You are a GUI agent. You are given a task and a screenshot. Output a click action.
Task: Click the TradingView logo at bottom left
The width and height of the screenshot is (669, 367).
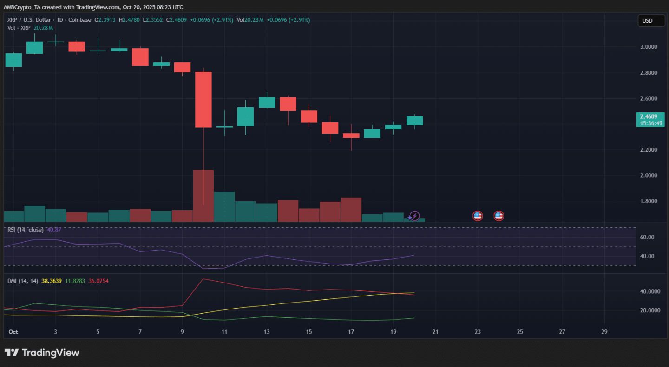pyautogui.click(x=42, y=353)
